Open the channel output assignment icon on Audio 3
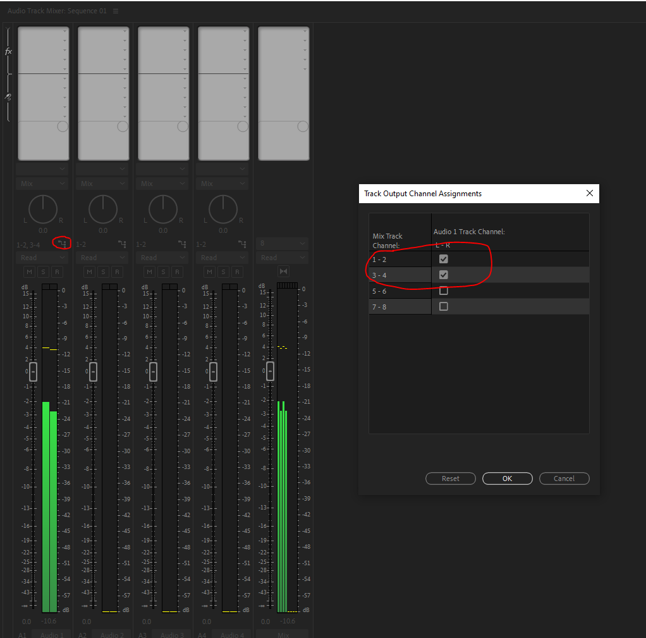 click(x=181, y=243)
